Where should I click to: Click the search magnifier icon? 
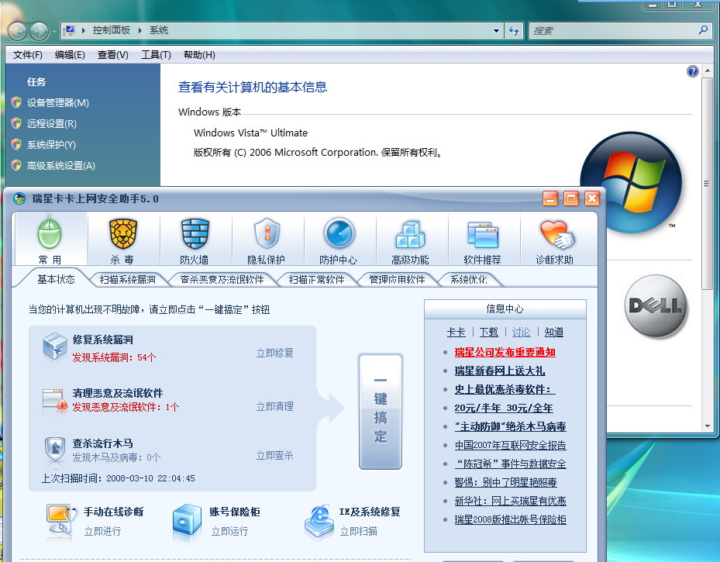point(703,30)
